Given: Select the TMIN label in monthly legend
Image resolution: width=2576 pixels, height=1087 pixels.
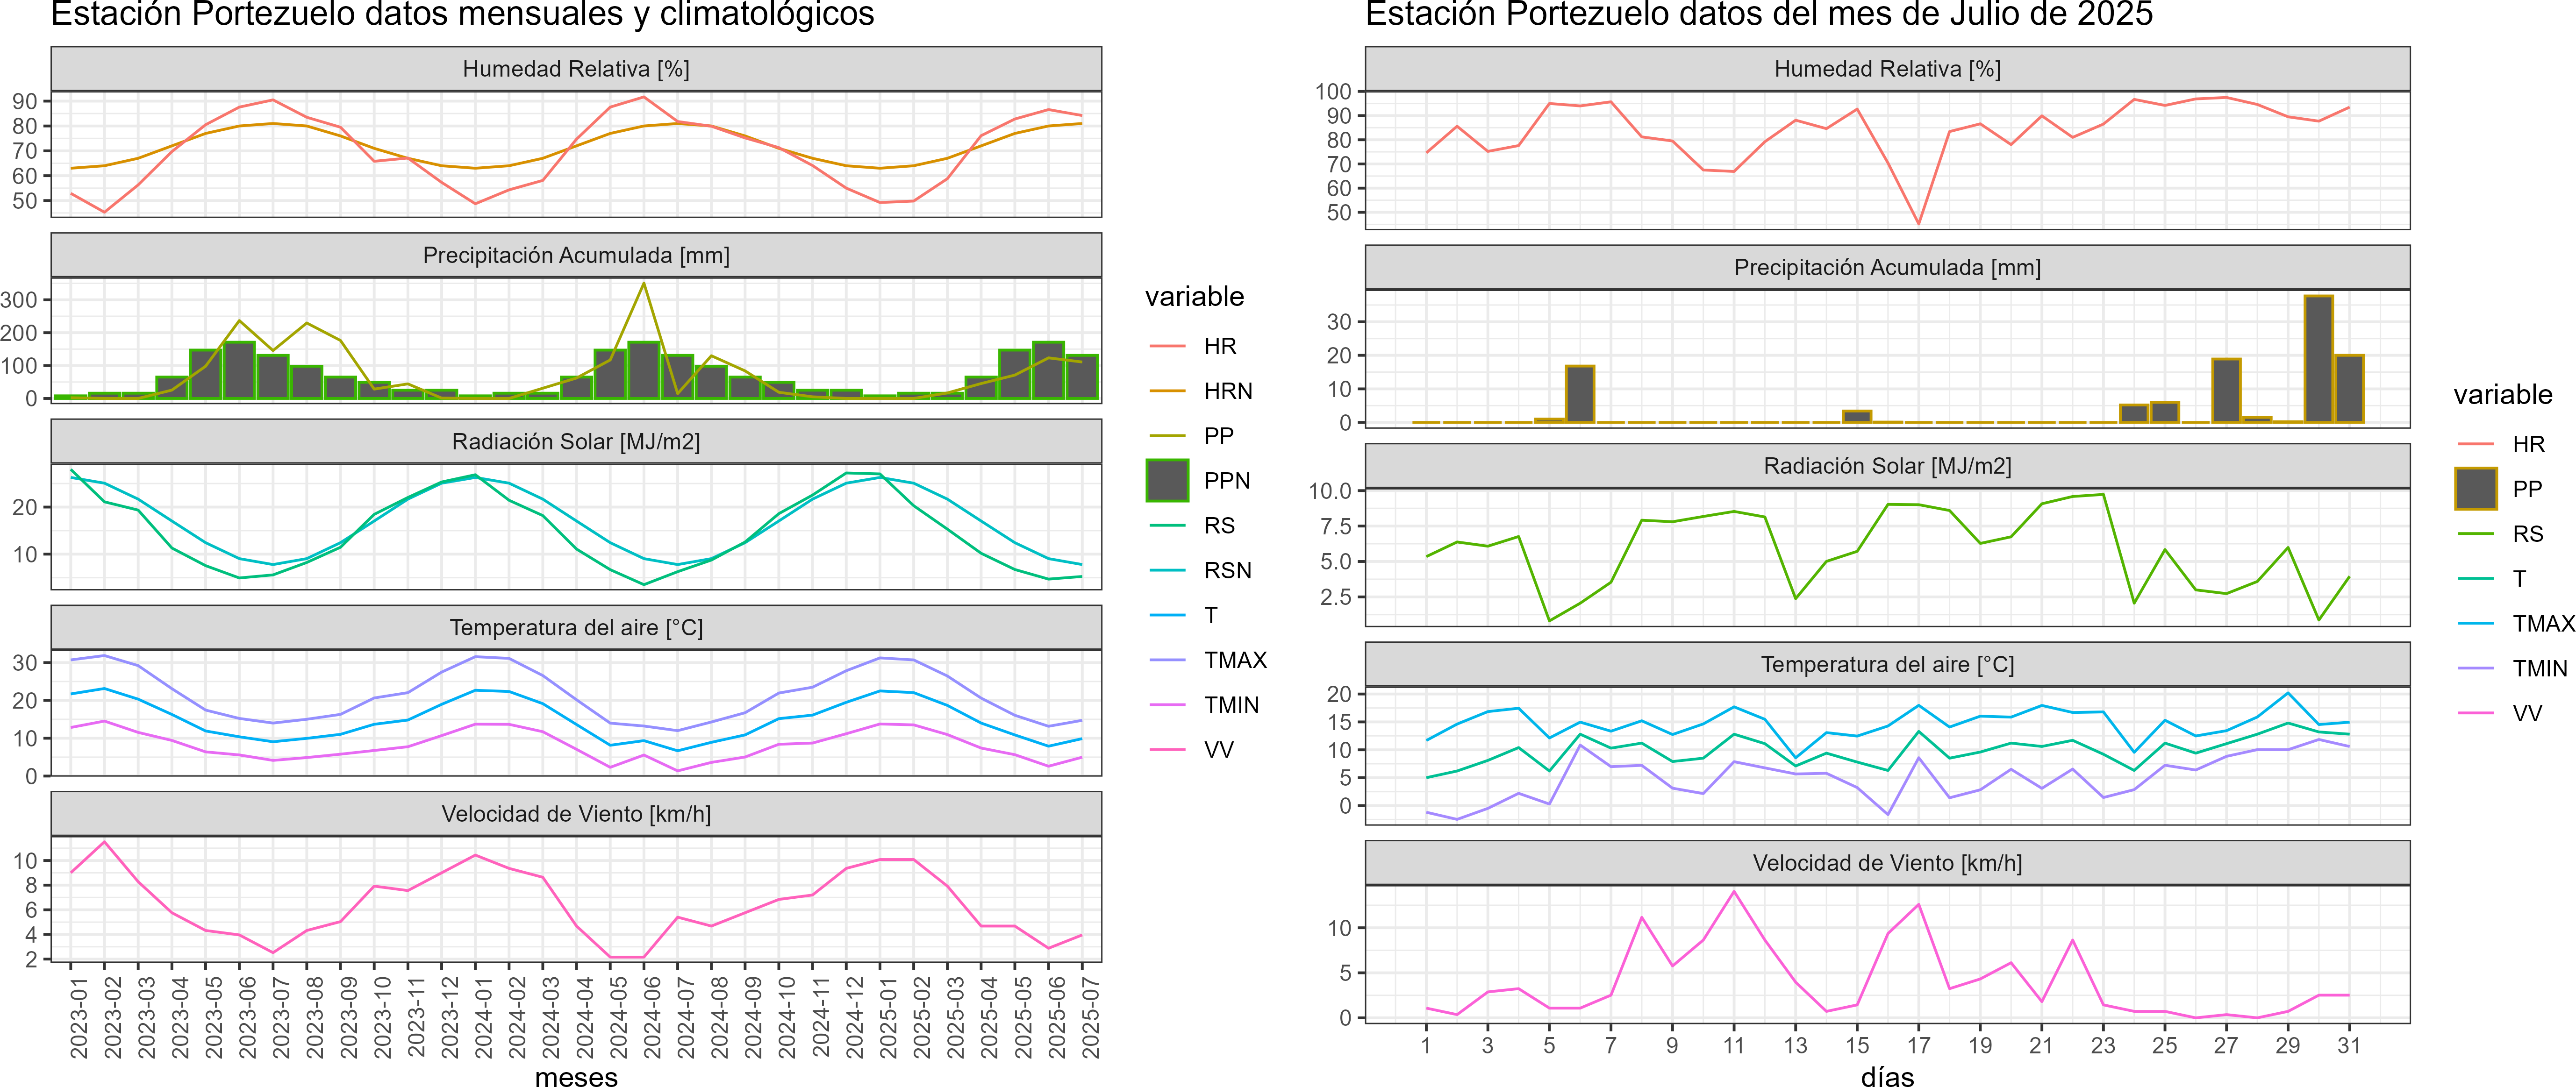Looking at the screenshot, I should coord(1231,705).
